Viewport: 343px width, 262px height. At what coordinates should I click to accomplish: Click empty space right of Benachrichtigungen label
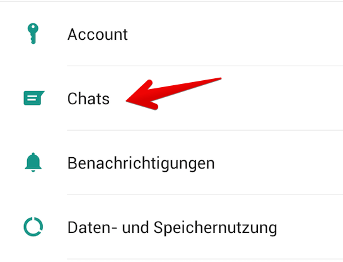coord(278,163)
